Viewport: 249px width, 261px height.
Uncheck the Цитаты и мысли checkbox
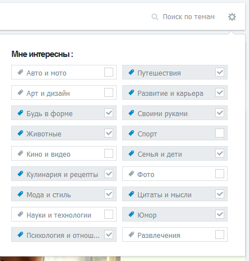220,194
